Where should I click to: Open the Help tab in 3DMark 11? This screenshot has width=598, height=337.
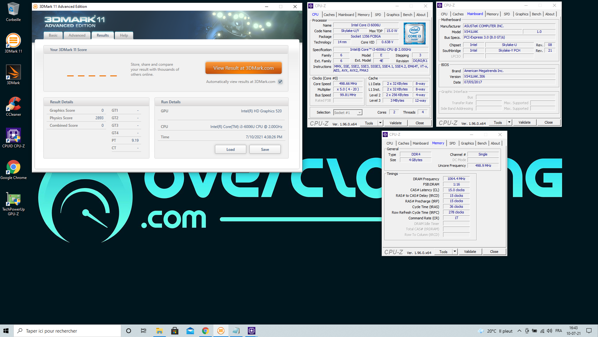[124, 35]
